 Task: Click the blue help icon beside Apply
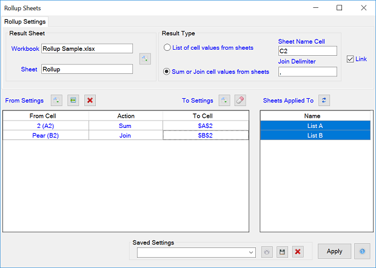coord(362,252)
